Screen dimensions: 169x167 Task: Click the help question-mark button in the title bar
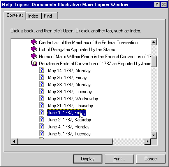point(157,5)
